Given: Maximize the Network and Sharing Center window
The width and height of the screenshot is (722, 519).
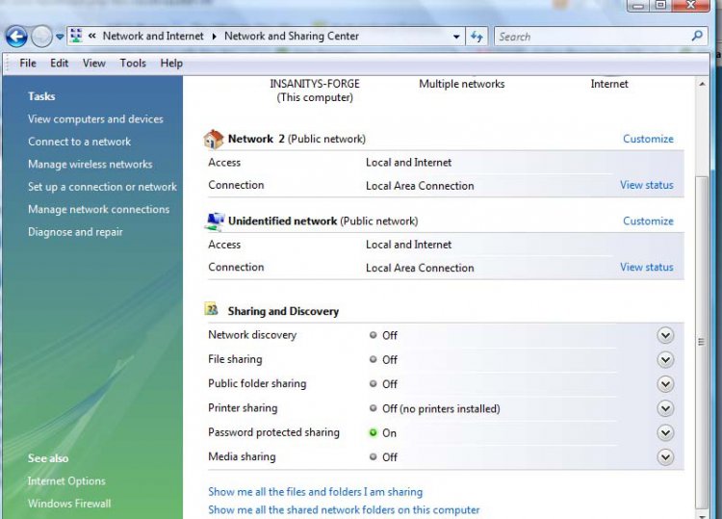Looking at the screenshot, I should (660, 6).
